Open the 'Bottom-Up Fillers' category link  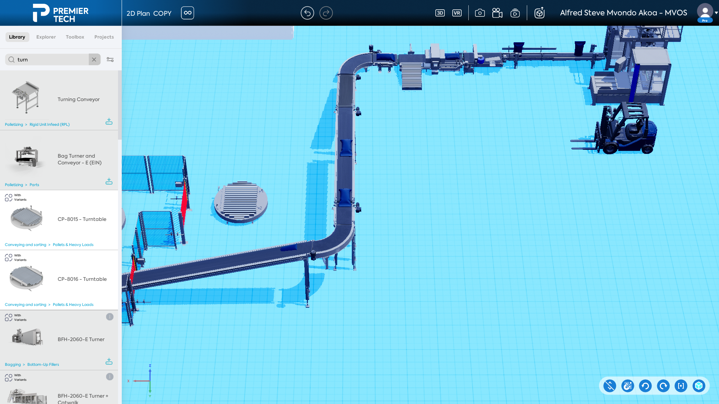(43, 365)
